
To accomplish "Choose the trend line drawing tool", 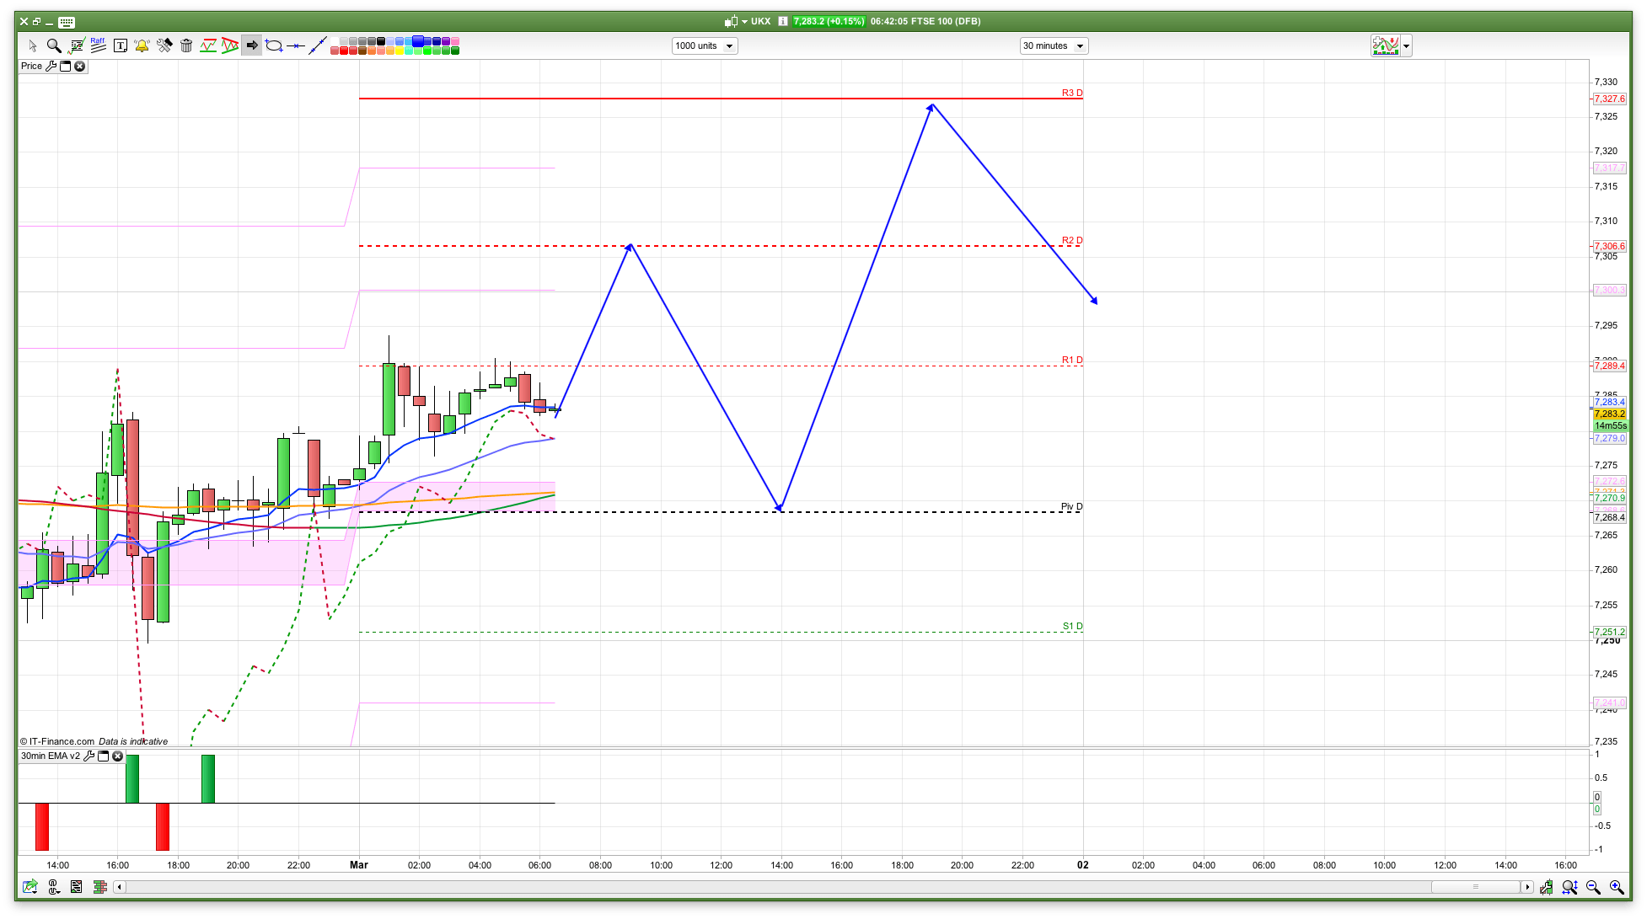I will (x=318, y=45).
